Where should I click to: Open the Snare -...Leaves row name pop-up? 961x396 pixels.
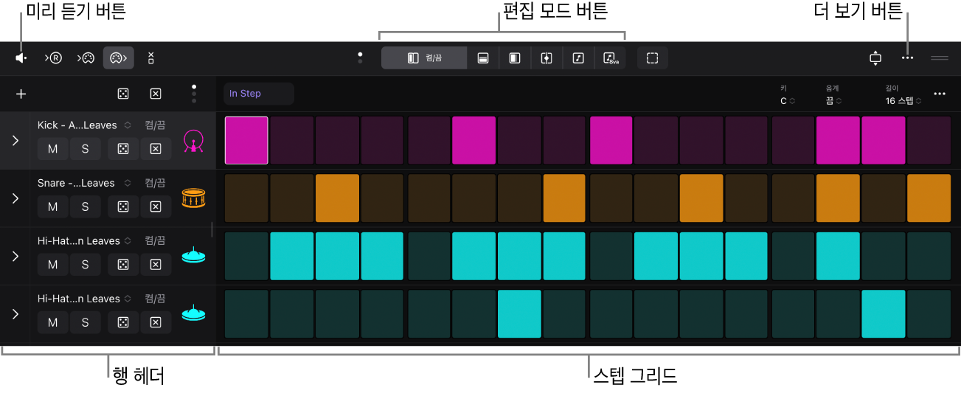[x=84, y=183]
